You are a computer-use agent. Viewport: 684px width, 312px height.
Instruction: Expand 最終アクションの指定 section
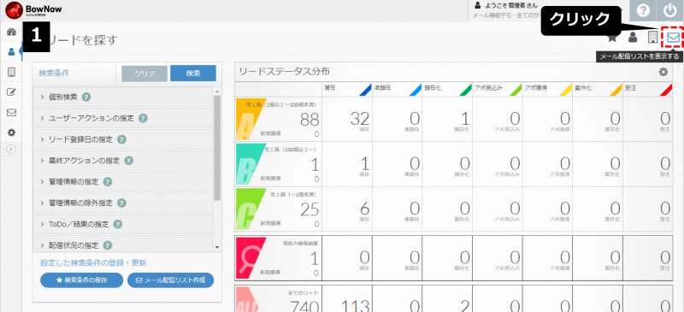tap(123, 161)
